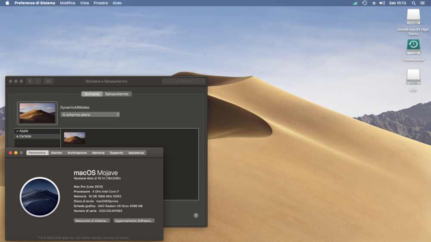Select the USB drive on desktop
This screenshot has width=431, height=242.
413,77
